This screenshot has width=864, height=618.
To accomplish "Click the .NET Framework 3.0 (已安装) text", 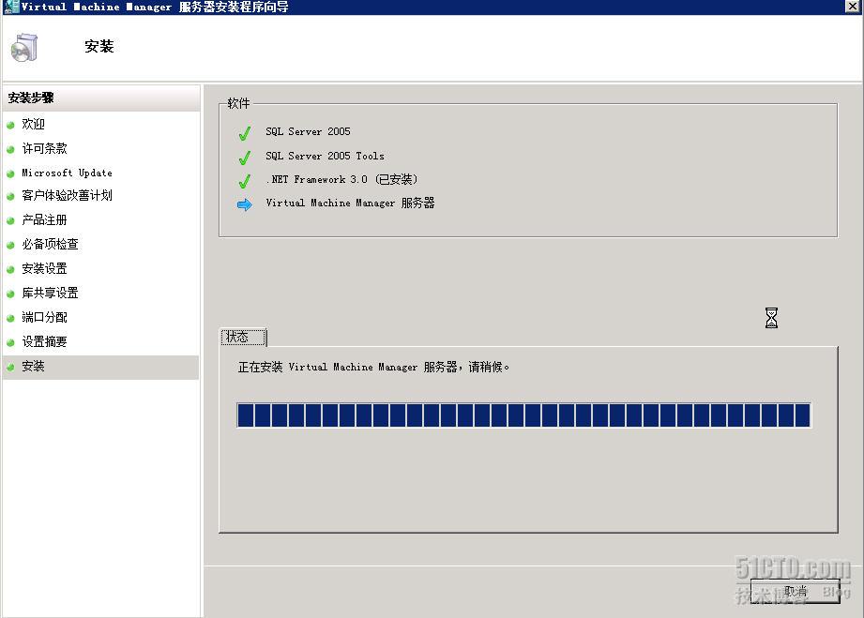I will (341, 179).
